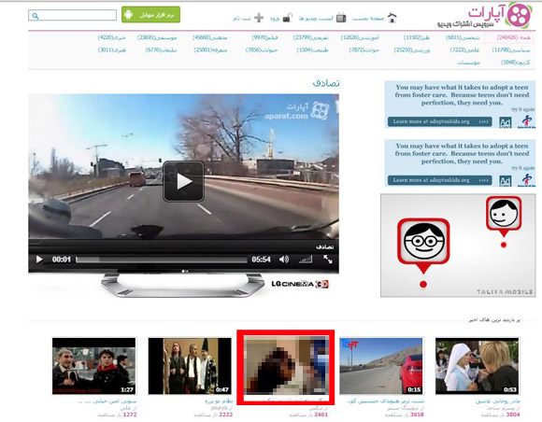This screenshot has width=542, height=422.
Task: Open the 1:27 video thumbnail
Action: [x=93, y=366]
